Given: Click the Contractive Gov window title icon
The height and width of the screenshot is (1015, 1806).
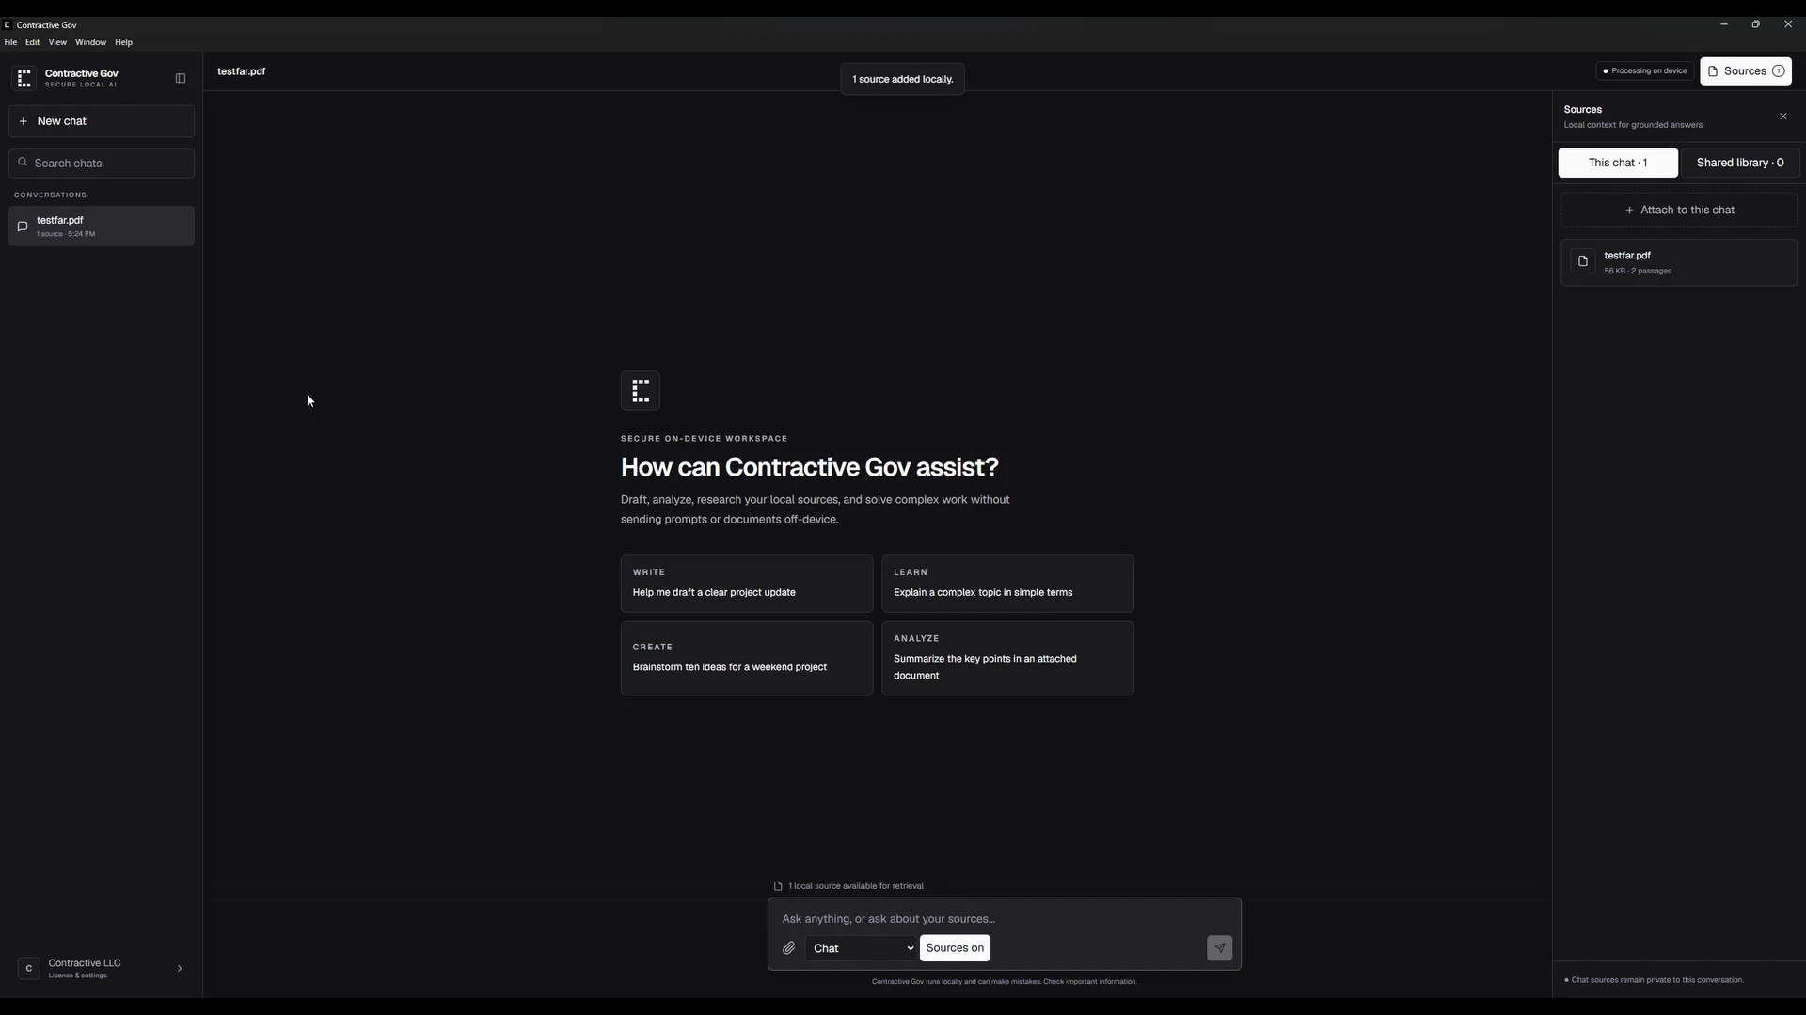Looking at the screenshot, I should (8, 25).
